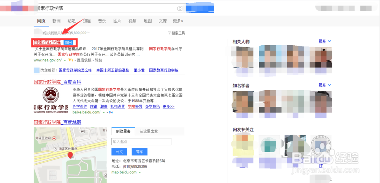The height and width of the screenshot is (183, 380).
Task: Open the 国家行政学院_百度地图 result
Action: [x=57, y=122]
